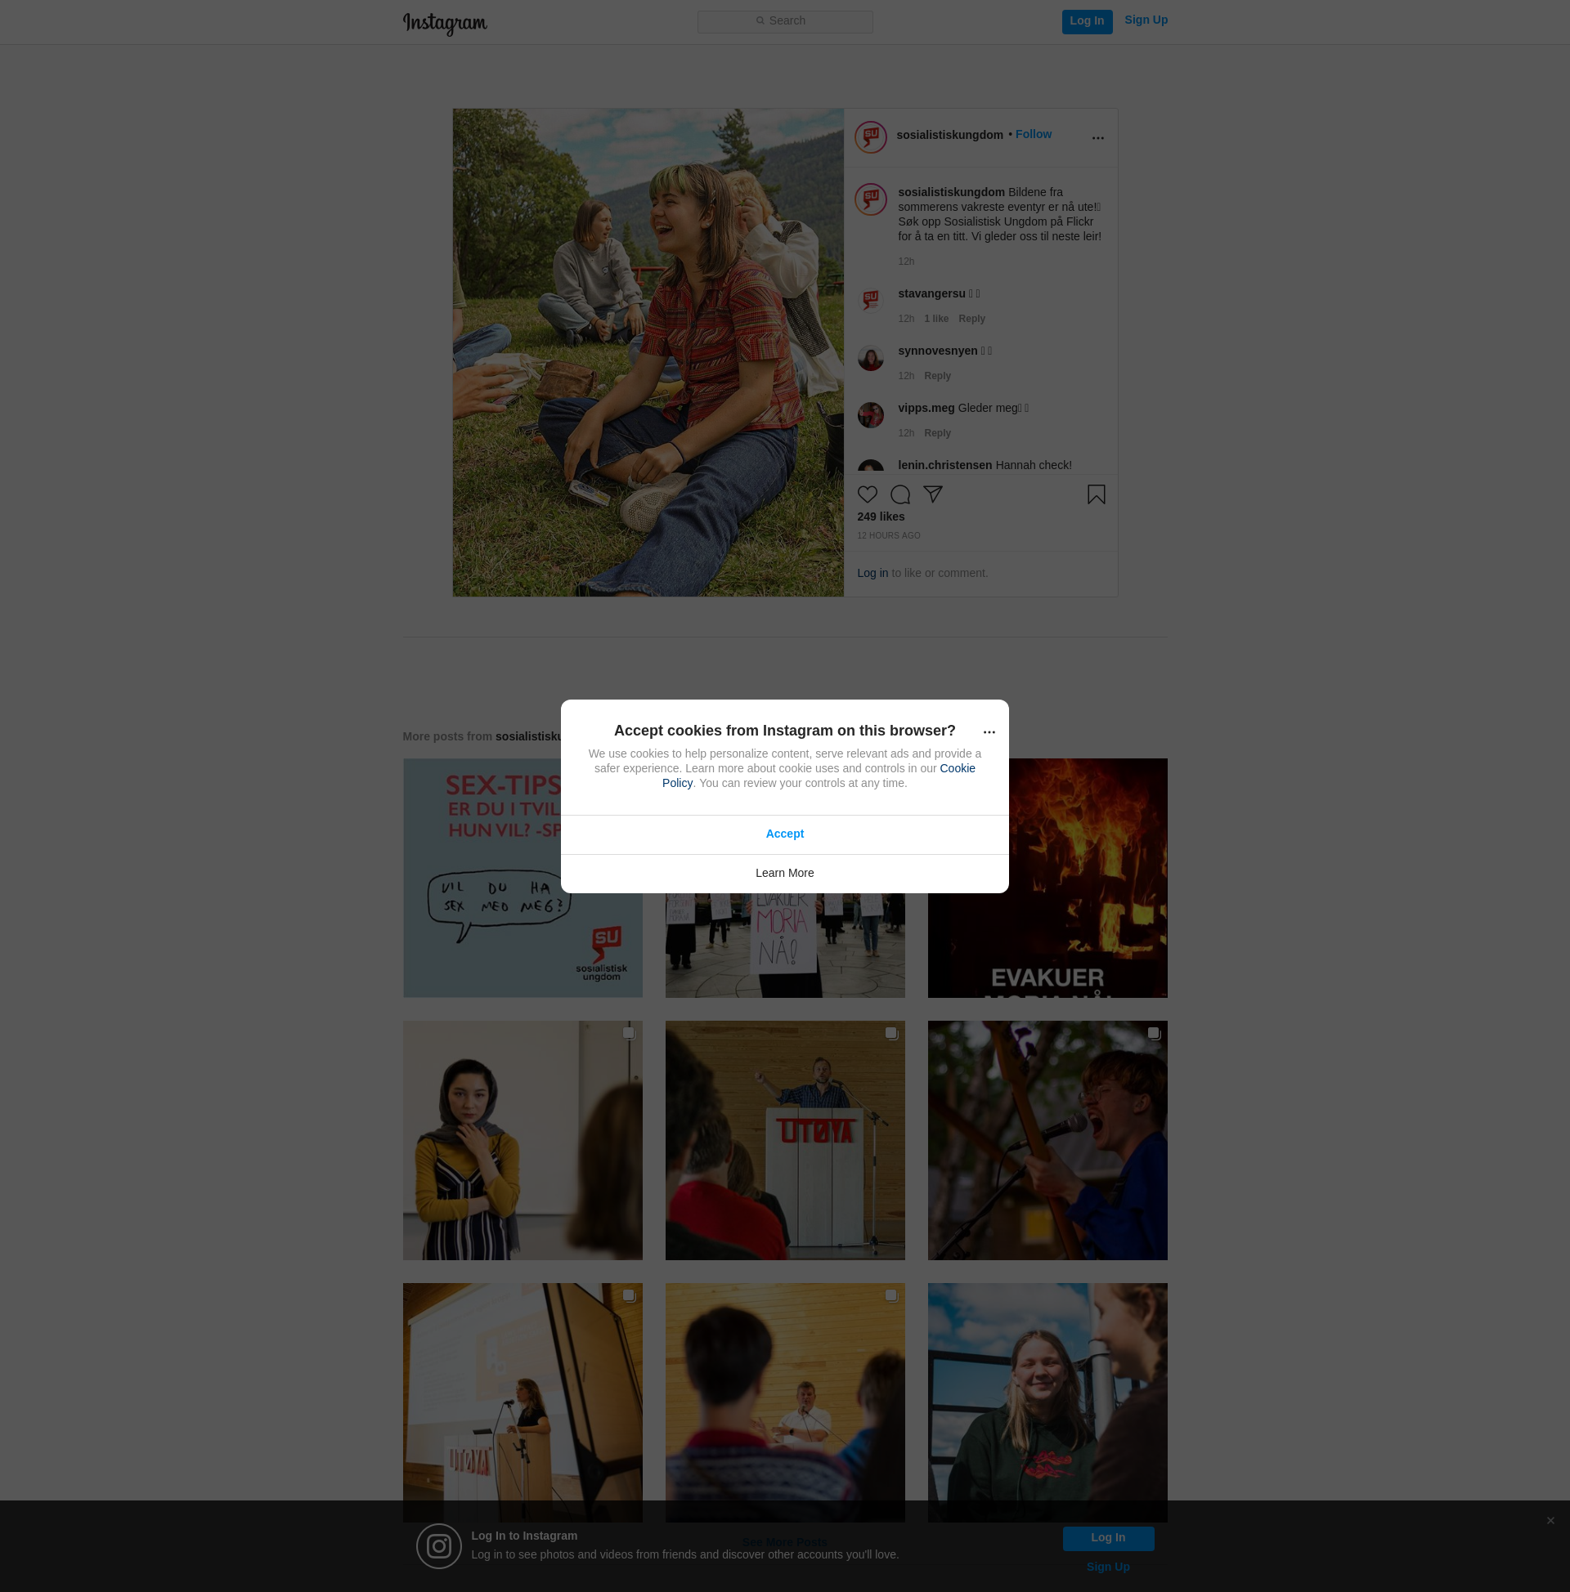Image resolution: width=1570 pixels, height=1592 pixels.
Task: Close the bottom login banner
Action: pos(1550,1521)
